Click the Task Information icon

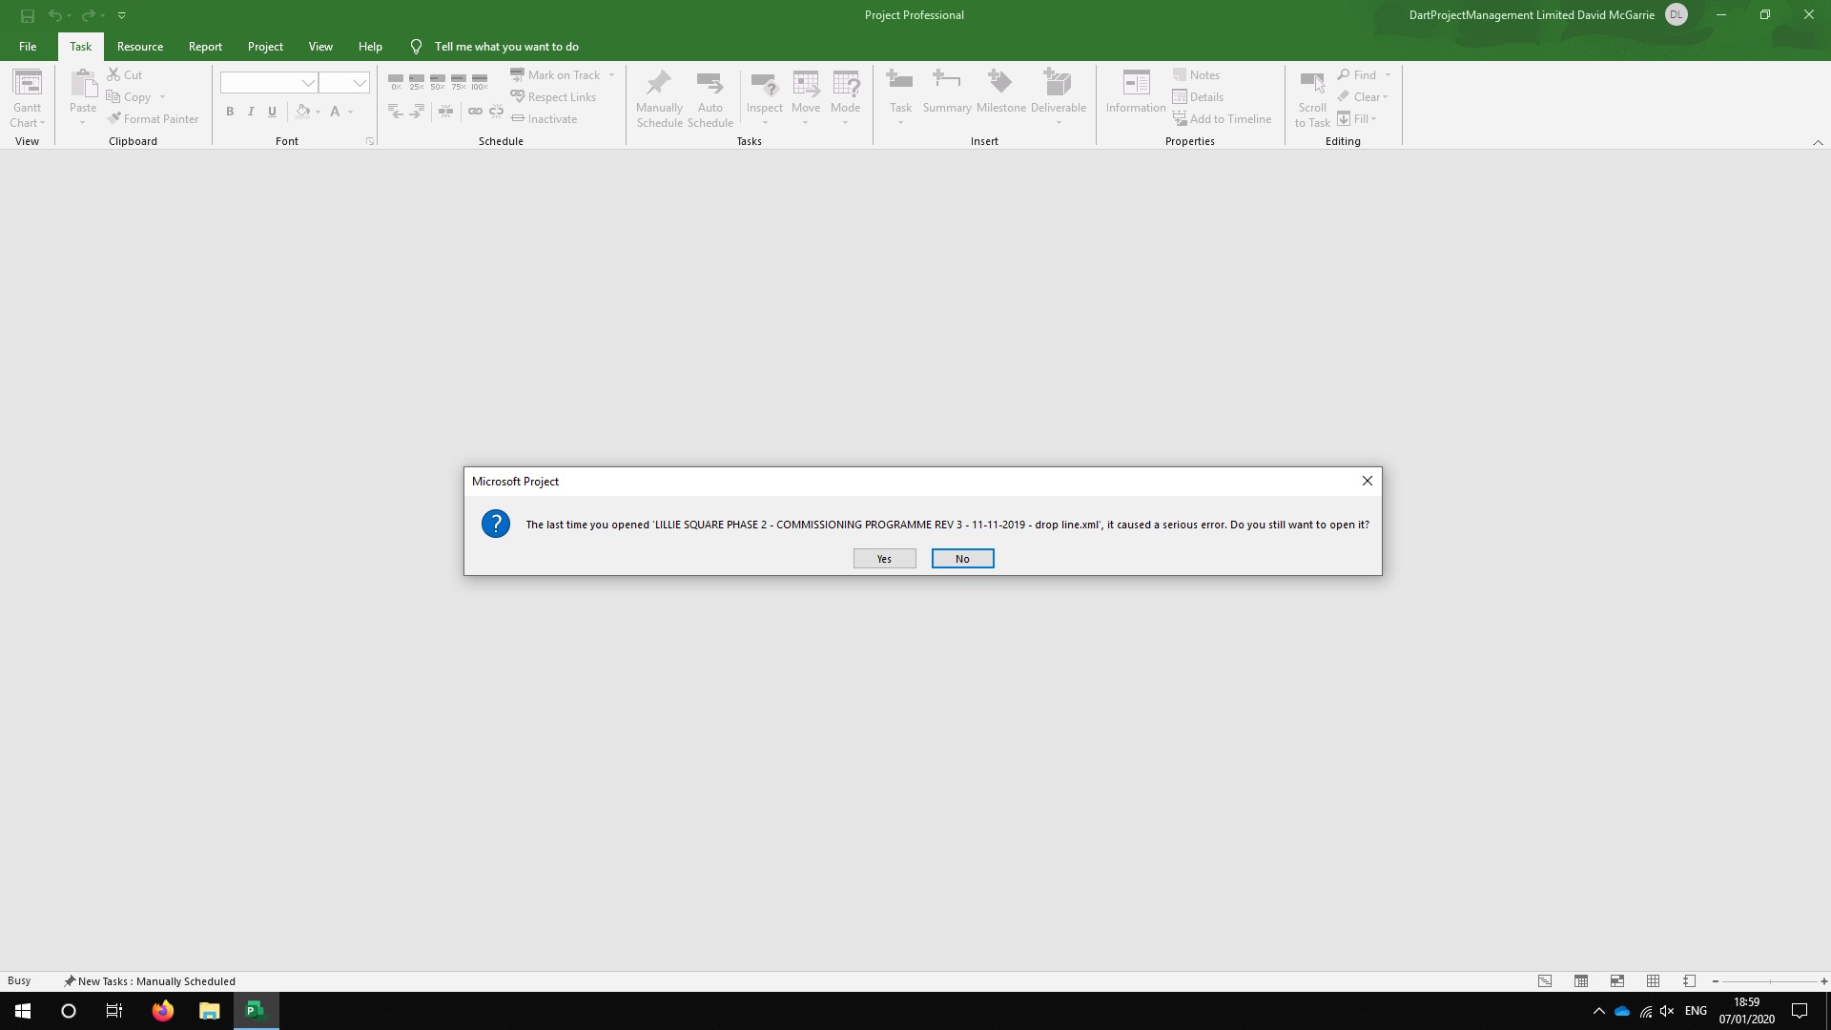point(1136,84)
